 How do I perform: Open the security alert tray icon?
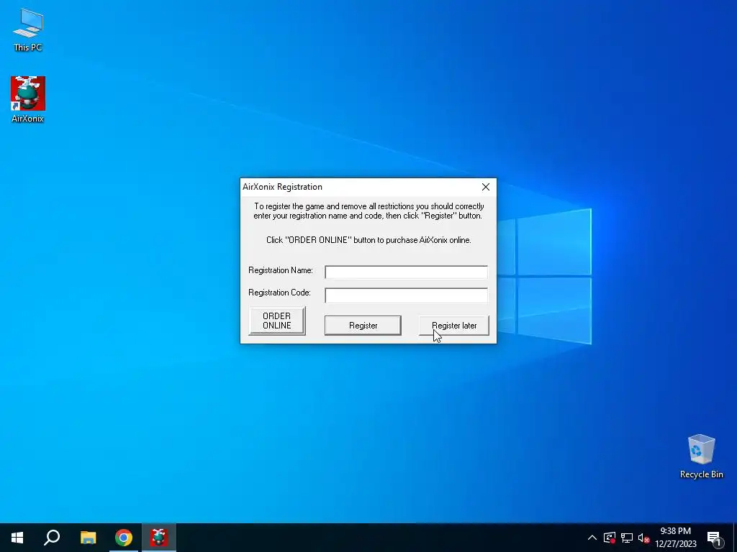[610, 538]
